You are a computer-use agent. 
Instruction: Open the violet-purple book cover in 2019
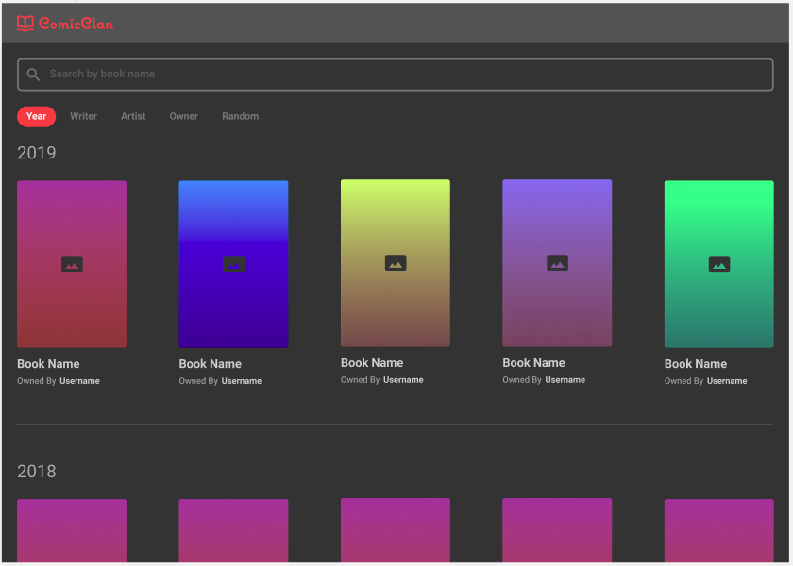[557, 263]
